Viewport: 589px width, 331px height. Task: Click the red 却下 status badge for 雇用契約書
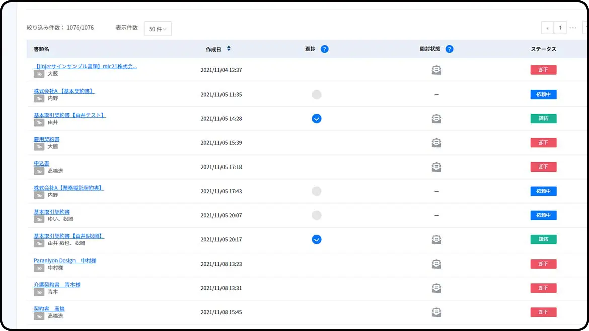(543, 143)
